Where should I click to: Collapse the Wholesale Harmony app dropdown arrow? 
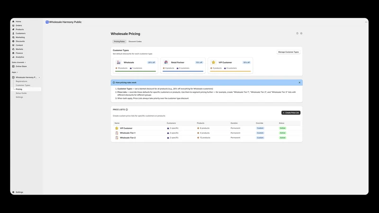tap(39, 78)
